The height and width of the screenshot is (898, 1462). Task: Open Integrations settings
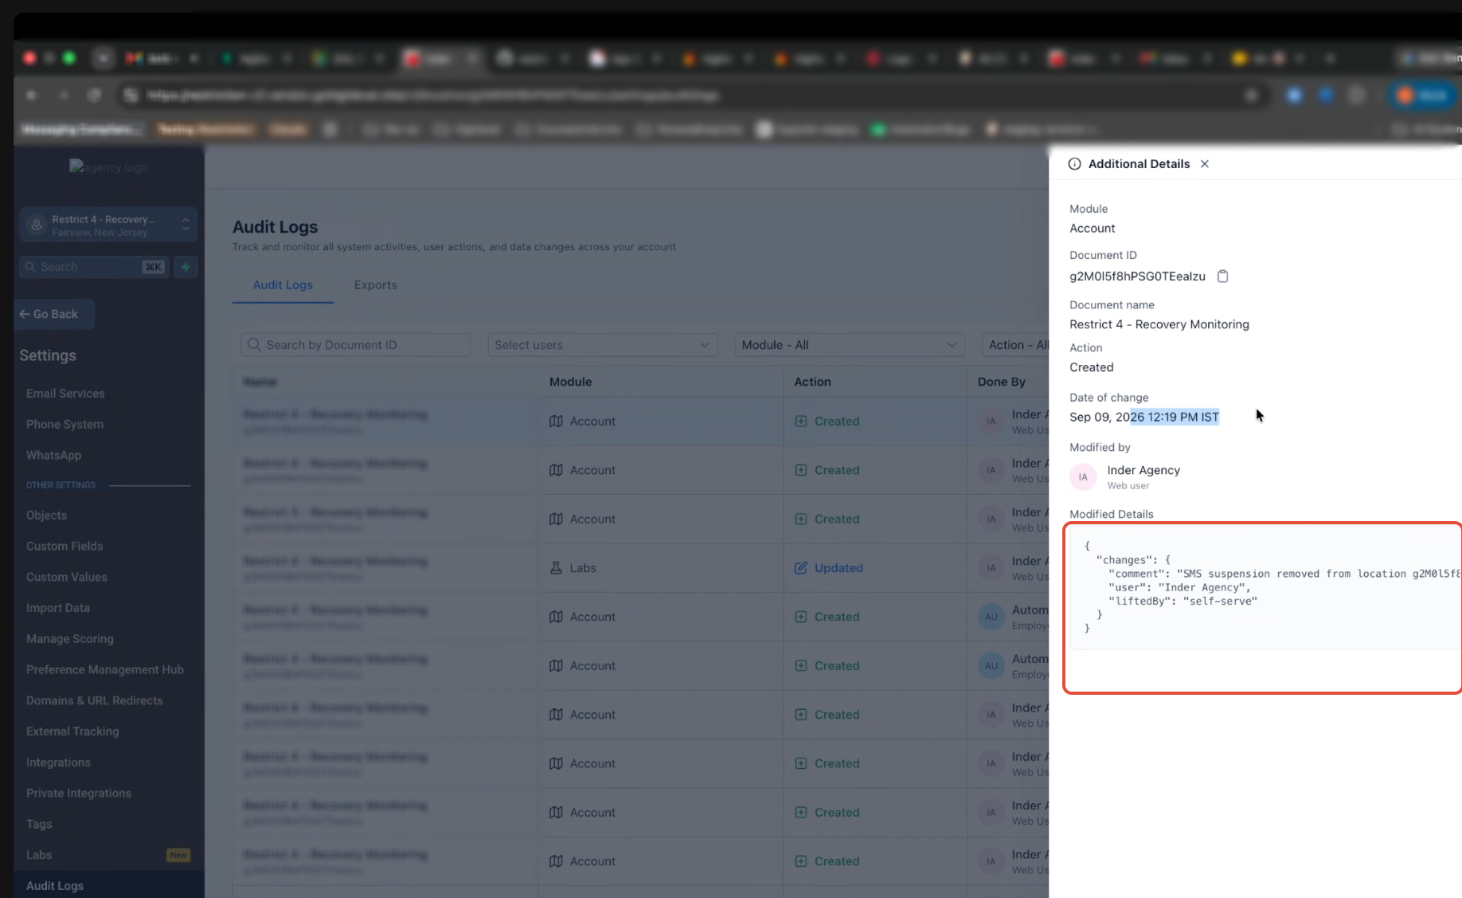coord(58,763)
